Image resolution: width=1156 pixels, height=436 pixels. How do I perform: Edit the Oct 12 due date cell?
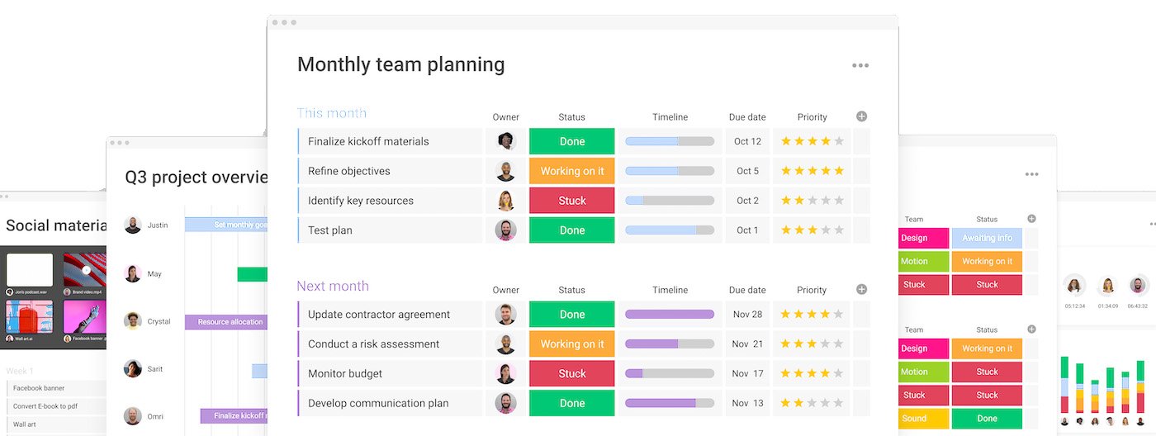(x=747, y=141)
